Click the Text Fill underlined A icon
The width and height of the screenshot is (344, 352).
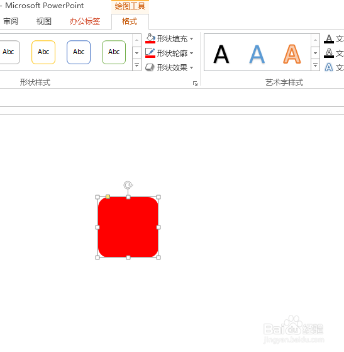(x=329, y=39)
